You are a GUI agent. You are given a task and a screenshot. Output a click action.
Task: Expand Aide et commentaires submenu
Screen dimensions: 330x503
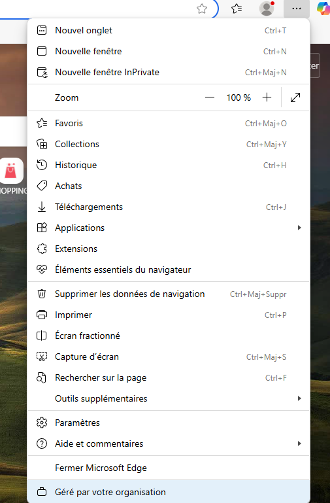click(x=169, y=443)
